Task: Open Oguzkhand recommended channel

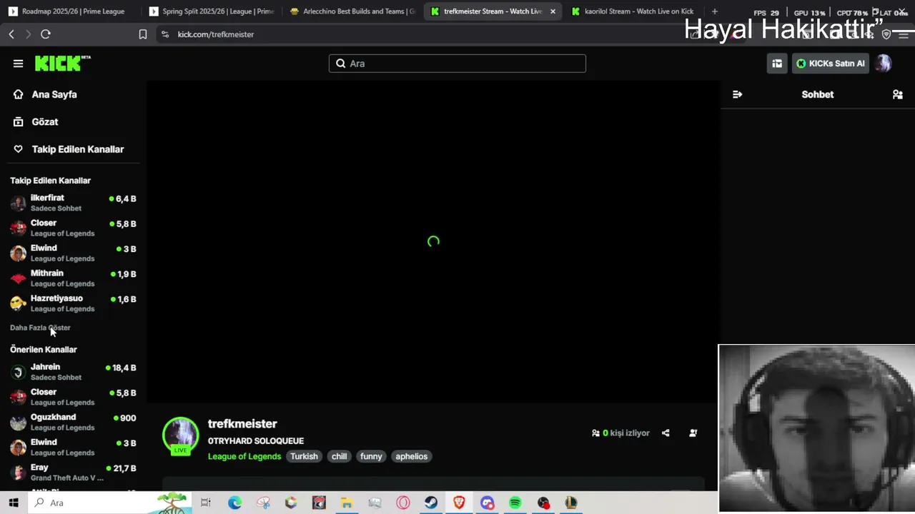Action: click(73, 422)
